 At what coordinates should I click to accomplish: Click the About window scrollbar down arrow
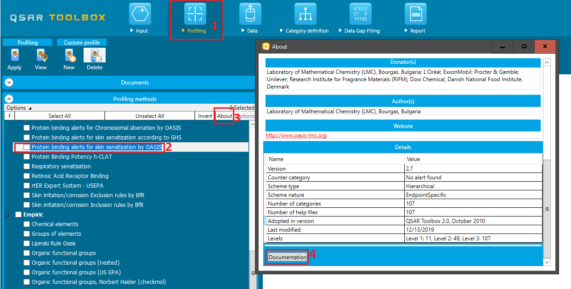click(x=547, y=262)
